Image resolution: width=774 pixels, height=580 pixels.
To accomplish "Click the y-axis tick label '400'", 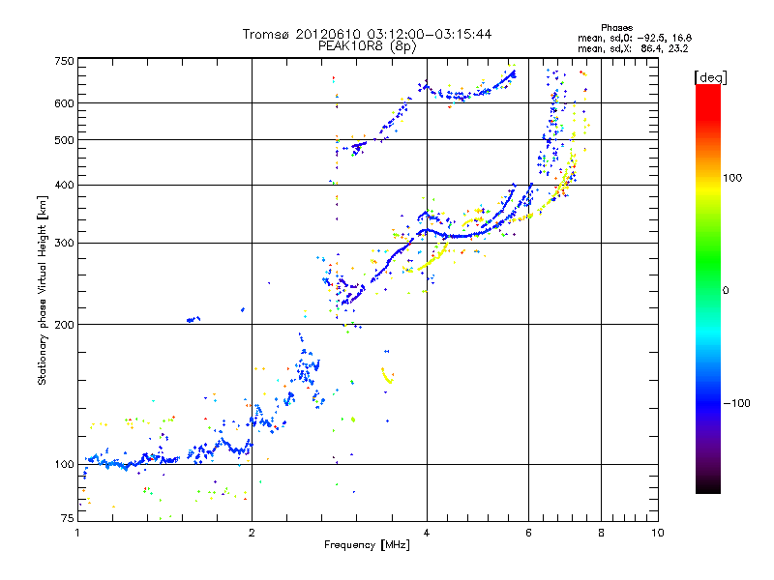I will [64, 185].
